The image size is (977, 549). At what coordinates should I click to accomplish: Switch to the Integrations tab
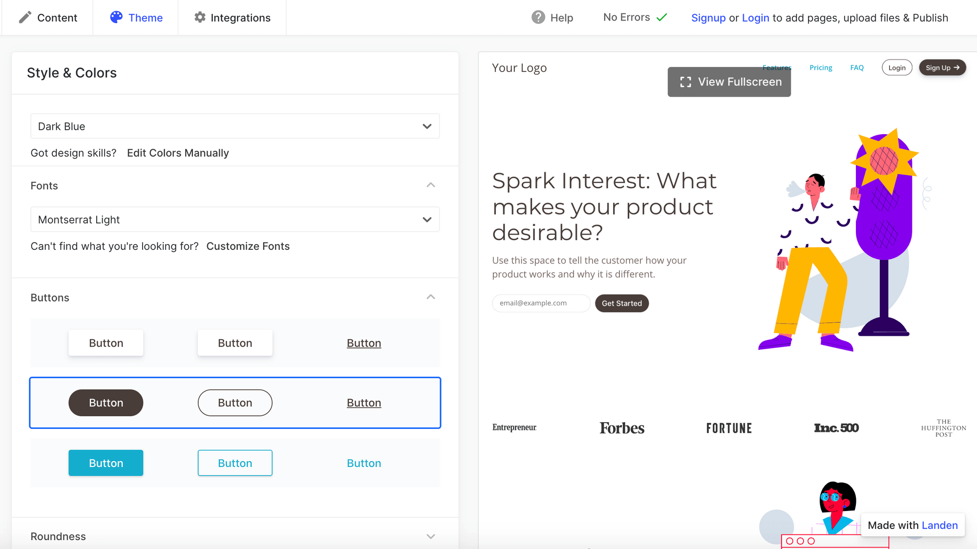[240, 17]
